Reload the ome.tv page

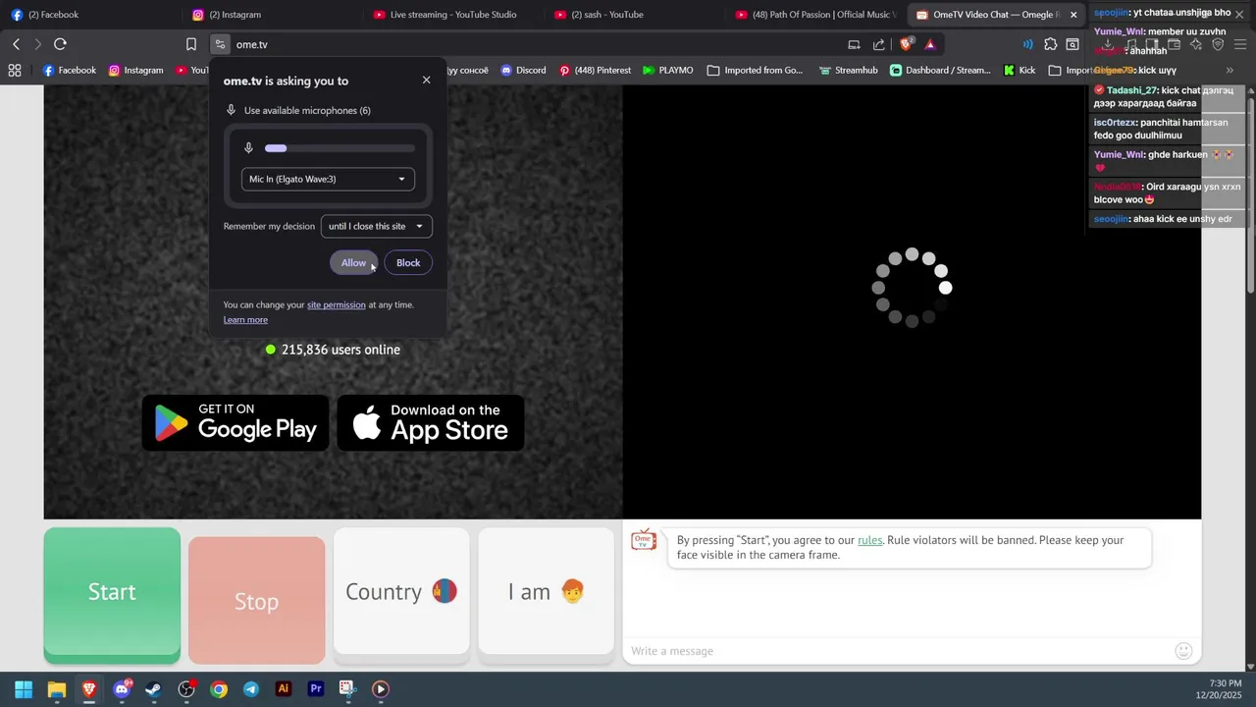[60, 44]
